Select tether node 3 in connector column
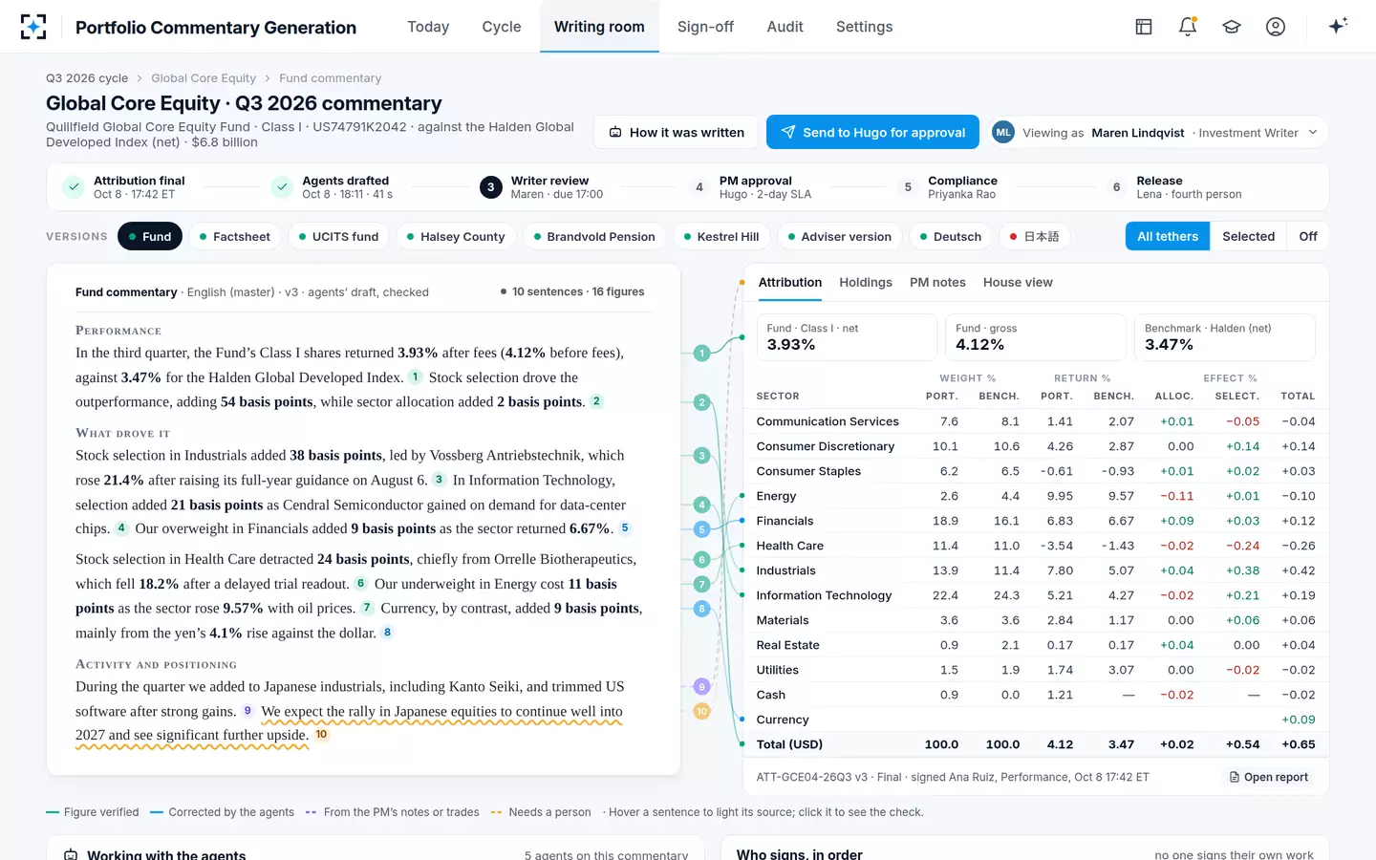This screenshot has width=1376, height=860. tap(701, 456)
